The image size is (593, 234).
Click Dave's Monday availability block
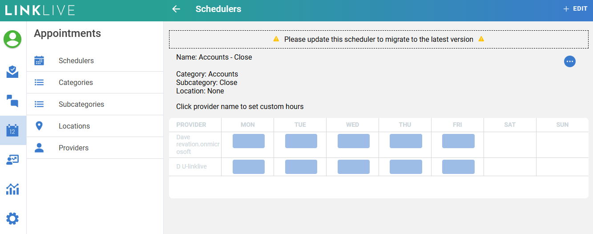(x=248, y=141)
